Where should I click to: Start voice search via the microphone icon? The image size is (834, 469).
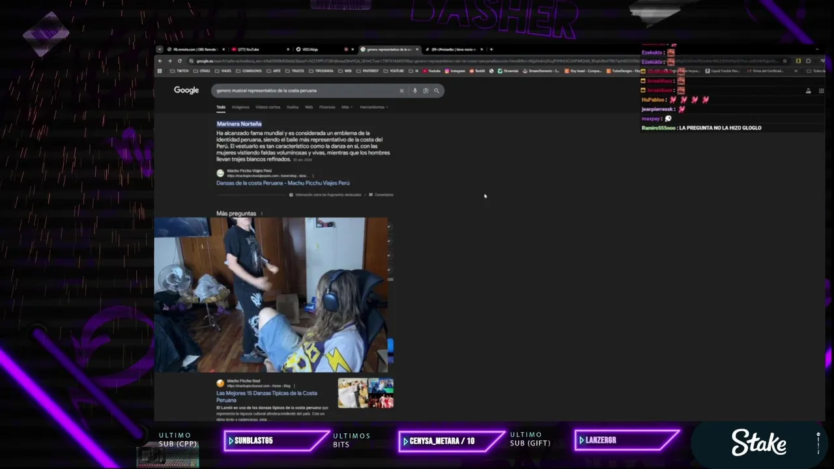(x=414, y=91)
